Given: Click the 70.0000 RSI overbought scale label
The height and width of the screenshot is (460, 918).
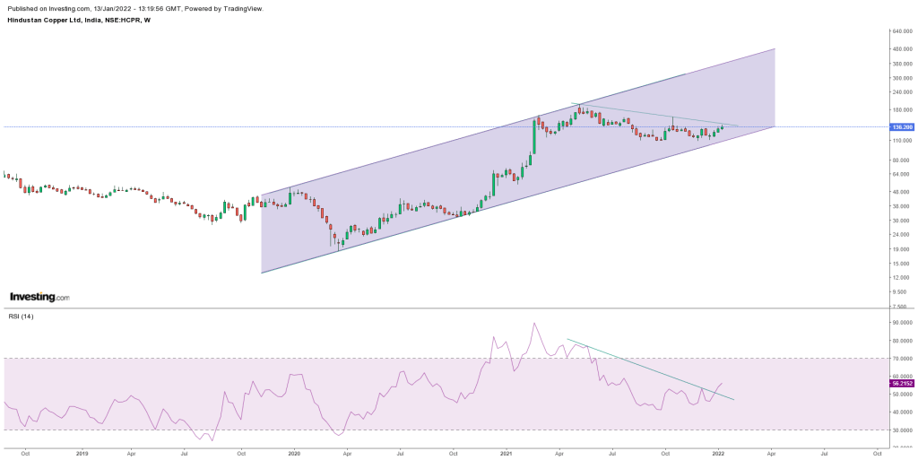Looking at the screenshot, I should 901,359.
